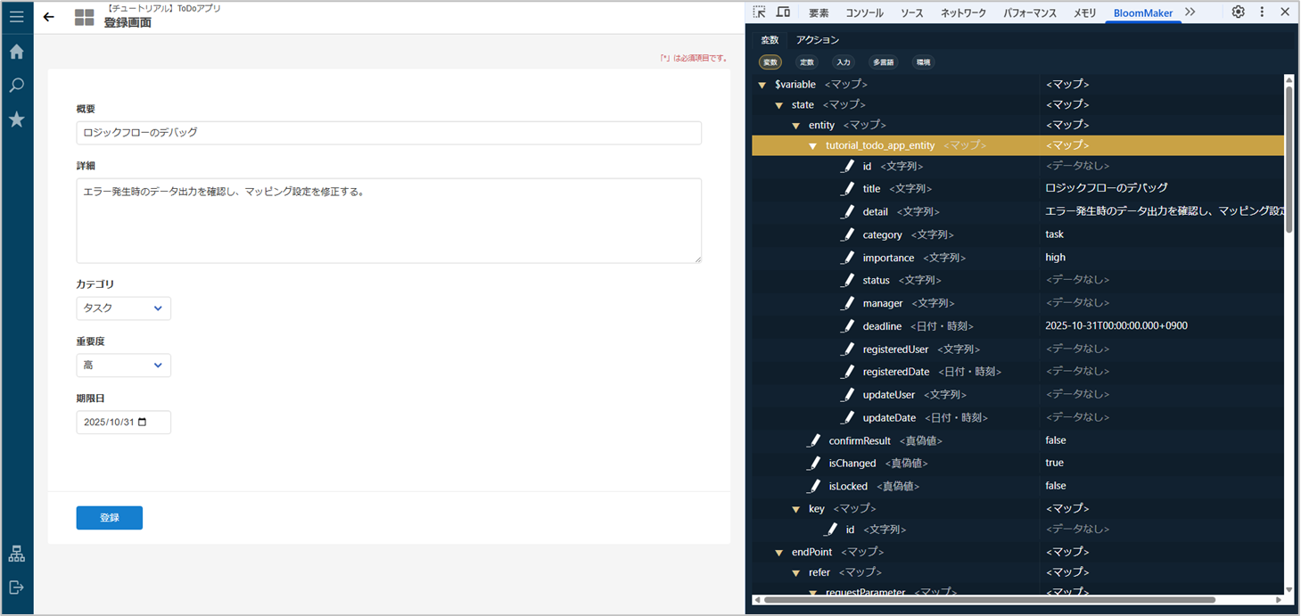Open the 重要度 dropdown
The width and height of the screenshot is (1301, 616).
(123, 365)
